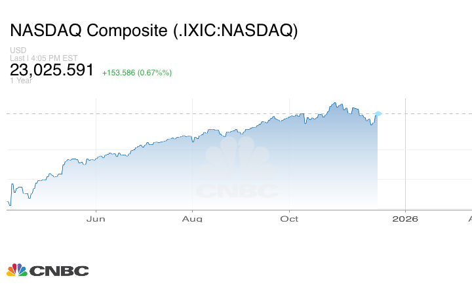
Task: Click the partially visible axis label after 2026
Action: (469, 218)
